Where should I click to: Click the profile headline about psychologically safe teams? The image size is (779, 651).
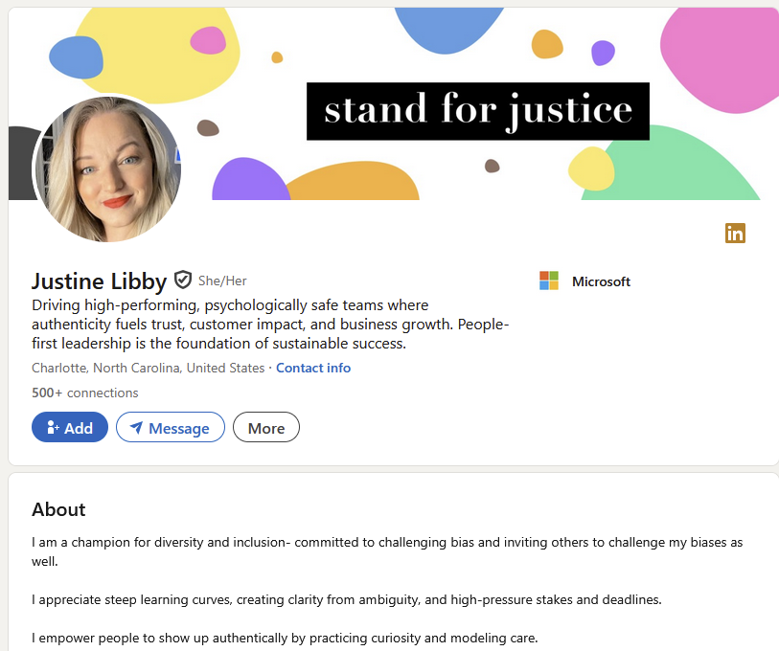click(x=270, y=324)
